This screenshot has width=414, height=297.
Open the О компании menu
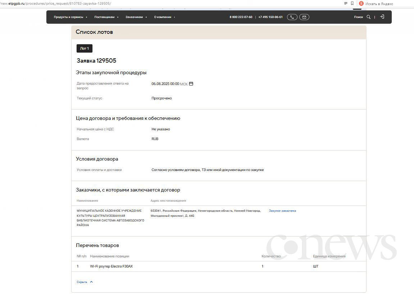(164, 17)
